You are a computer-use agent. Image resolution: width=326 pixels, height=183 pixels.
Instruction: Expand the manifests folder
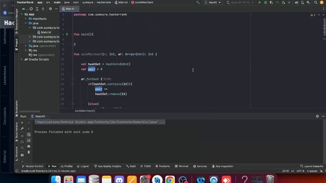(x=26, y=19)
